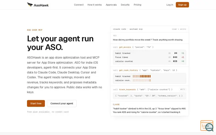Viewport: 216px width, 135px height.
Task: Click the green up 6 rank change indicator
Action: tap(183, 61)
